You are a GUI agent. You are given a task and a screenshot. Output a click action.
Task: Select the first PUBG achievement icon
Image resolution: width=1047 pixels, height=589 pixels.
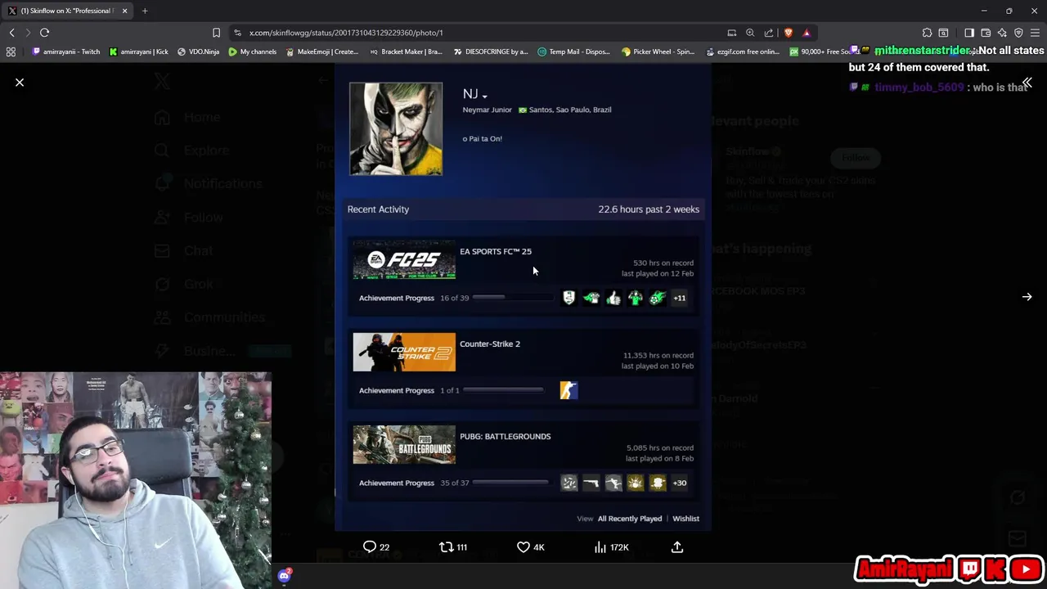pyautogui.click(x=569, y=483)
